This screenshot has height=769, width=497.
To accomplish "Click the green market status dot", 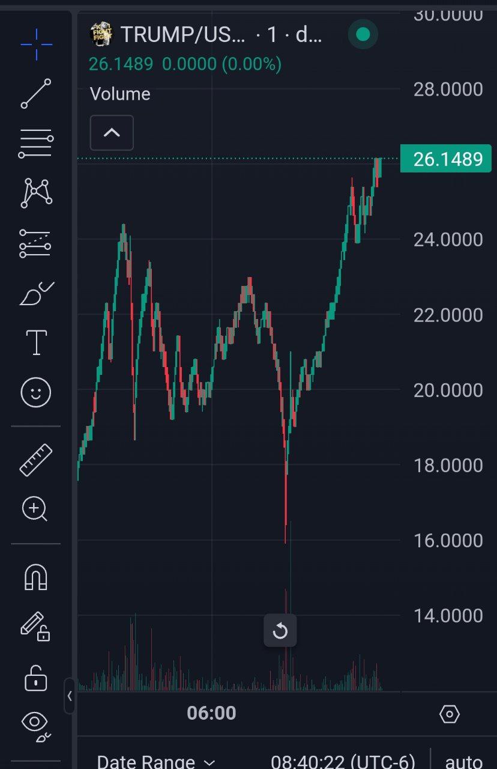I will [x=363, y=34].
